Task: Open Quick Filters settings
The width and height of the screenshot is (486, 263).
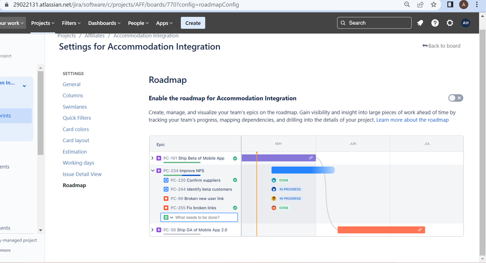Action: (77, 118)
